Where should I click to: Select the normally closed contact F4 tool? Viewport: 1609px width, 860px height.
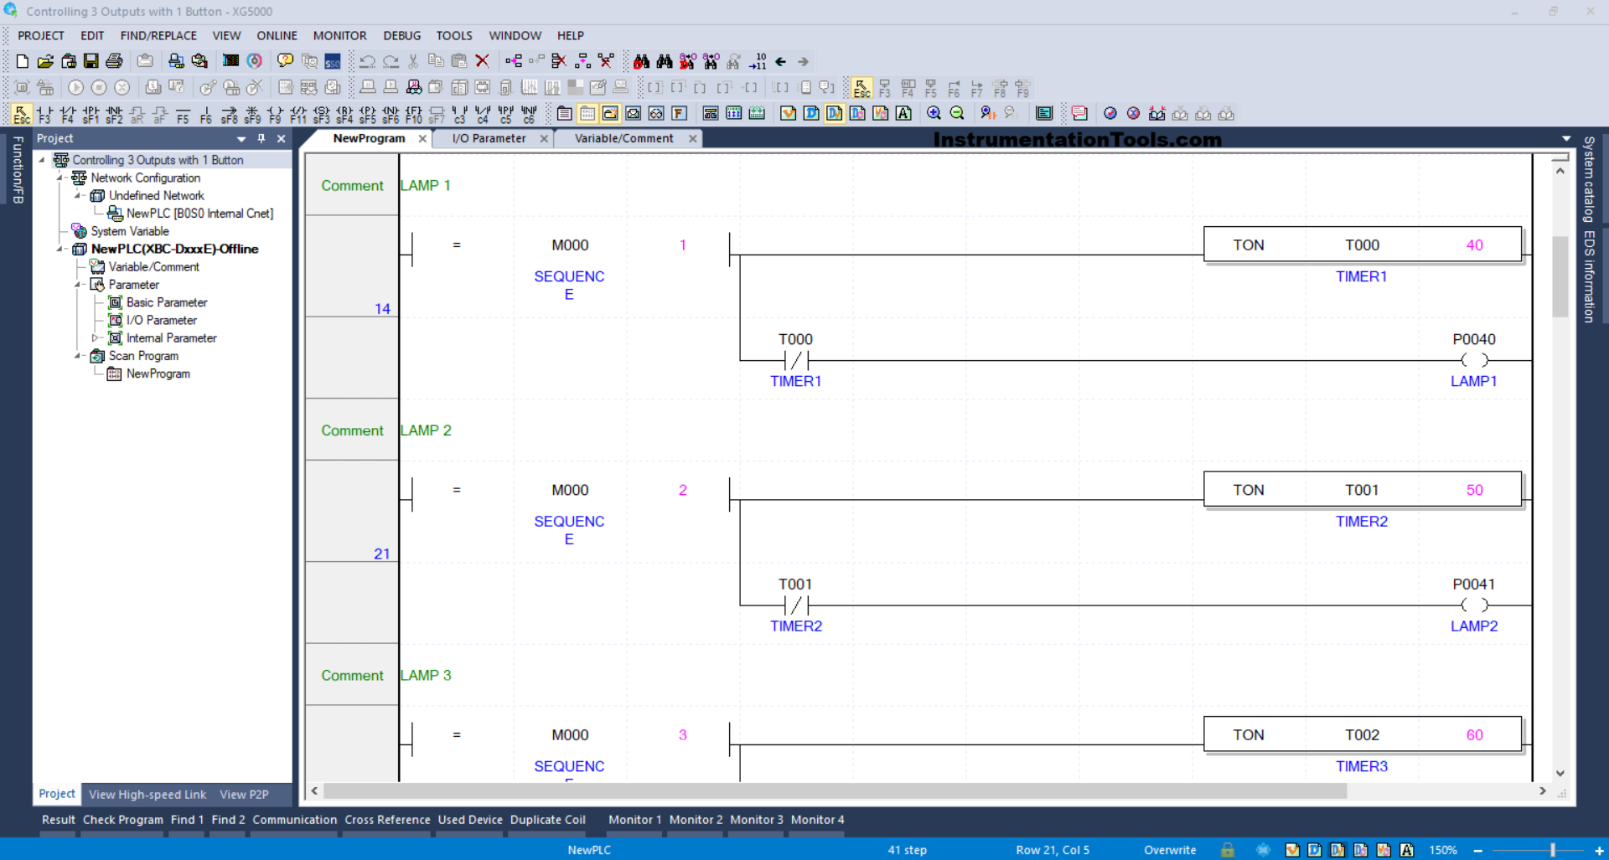click(68, 115)
